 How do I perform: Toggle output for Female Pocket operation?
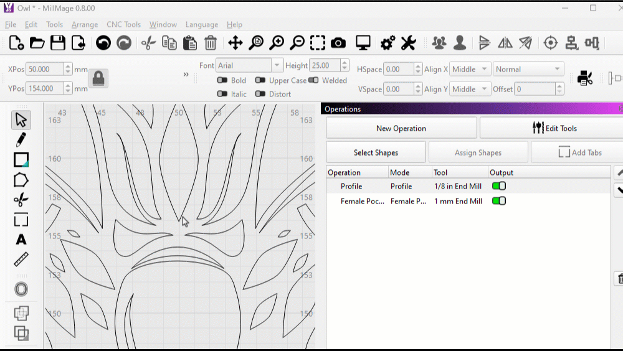498,201
